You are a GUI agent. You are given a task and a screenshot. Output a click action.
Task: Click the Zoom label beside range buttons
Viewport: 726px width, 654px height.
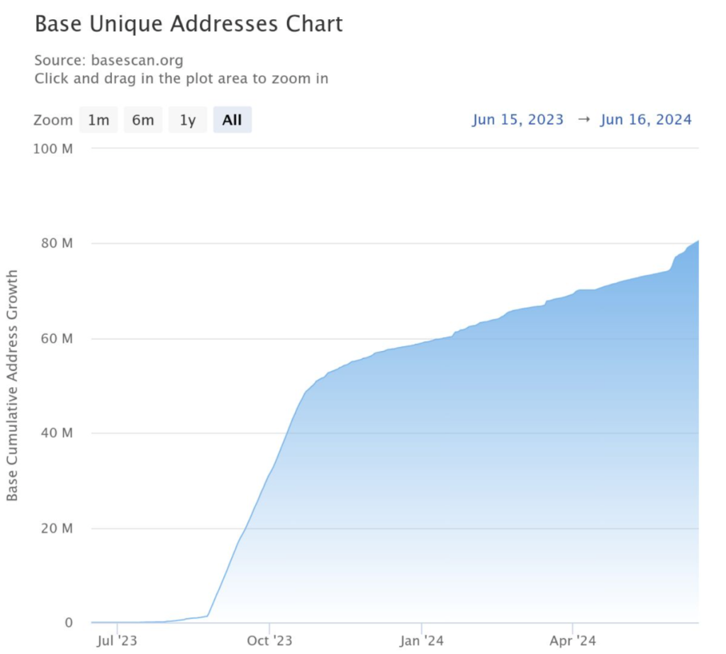pos(53,120)
